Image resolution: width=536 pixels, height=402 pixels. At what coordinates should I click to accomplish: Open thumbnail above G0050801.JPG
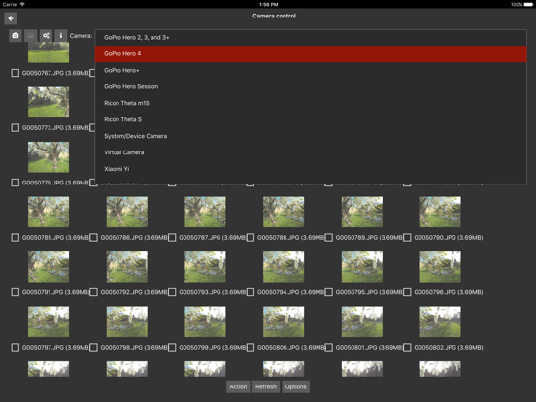click(362, 321)
